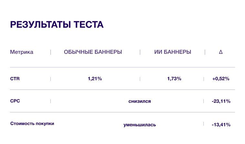Click the +0,52% delta value
This screenshot has height=144, width=245.
coord(221,79)
